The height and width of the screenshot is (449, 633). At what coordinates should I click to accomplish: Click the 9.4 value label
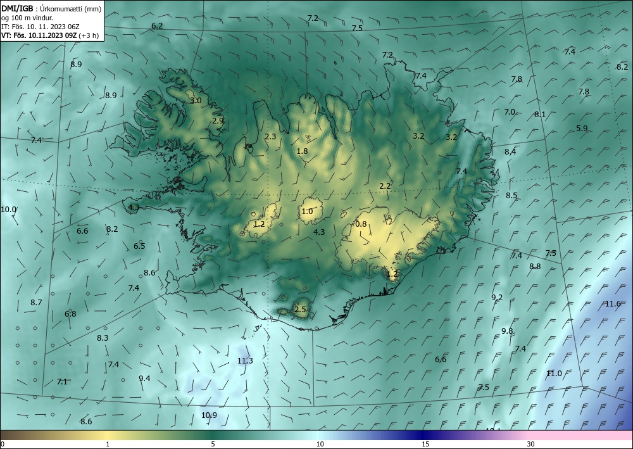click(x=144, y=379)
